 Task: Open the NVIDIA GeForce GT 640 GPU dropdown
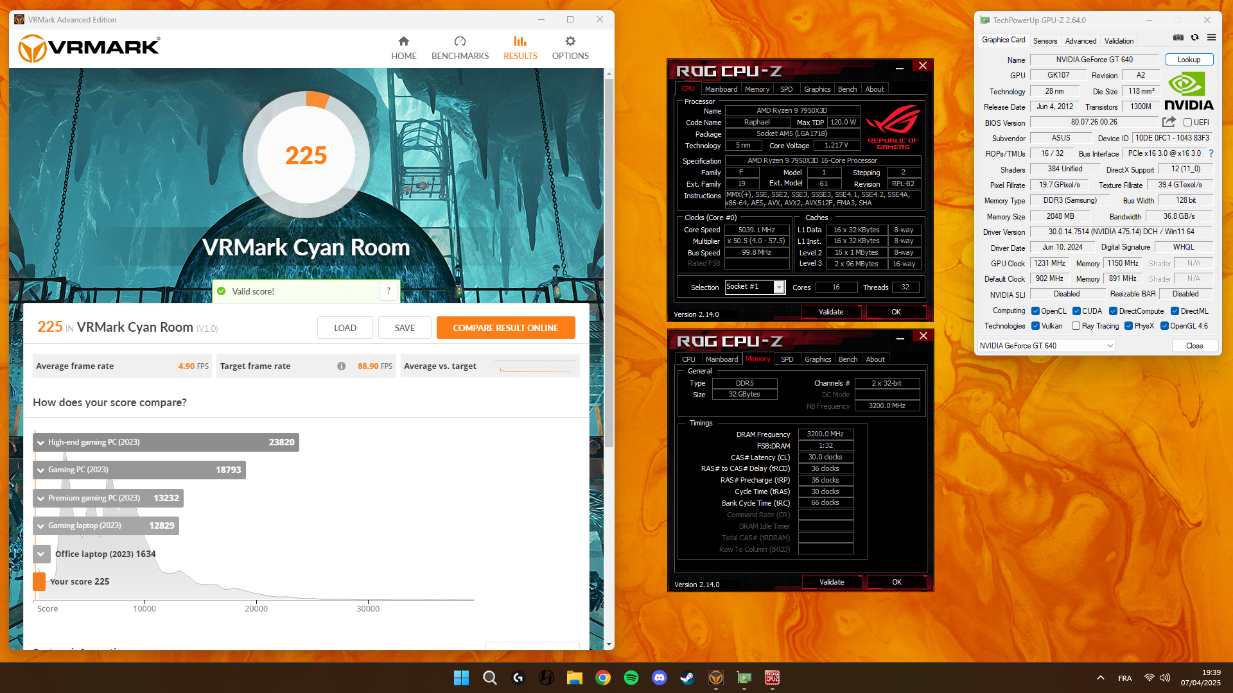tap(1046, 346)
